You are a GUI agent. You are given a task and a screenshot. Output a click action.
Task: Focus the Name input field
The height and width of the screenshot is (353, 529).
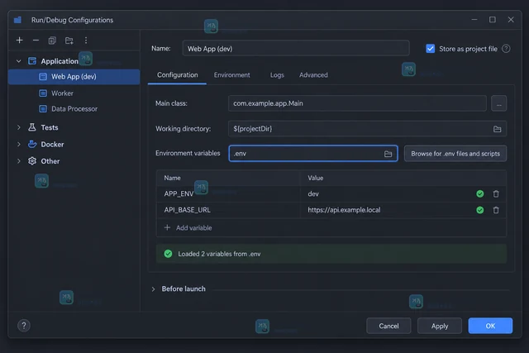pos(296,49)
